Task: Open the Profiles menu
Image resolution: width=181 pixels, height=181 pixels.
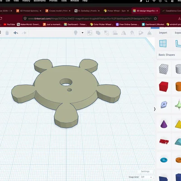Action: [53, 1]
